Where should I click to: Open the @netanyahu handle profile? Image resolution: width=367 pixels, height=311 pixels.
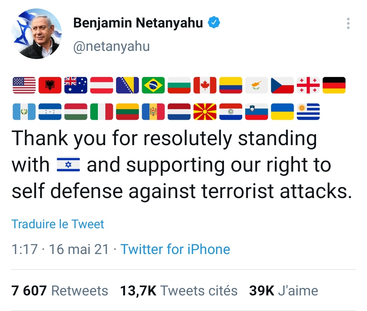tap(111, 46)
